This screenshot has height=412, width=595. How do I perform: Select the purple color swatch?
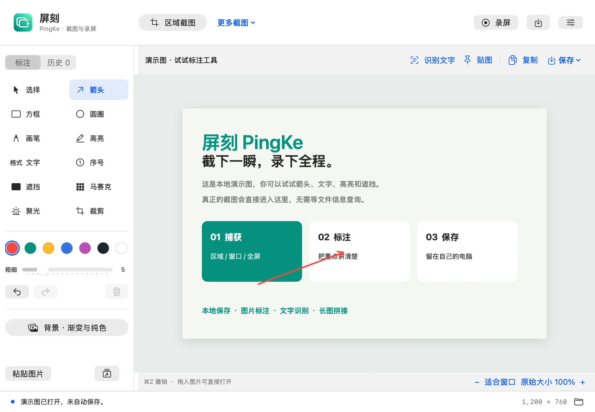(x=85, y=248)
